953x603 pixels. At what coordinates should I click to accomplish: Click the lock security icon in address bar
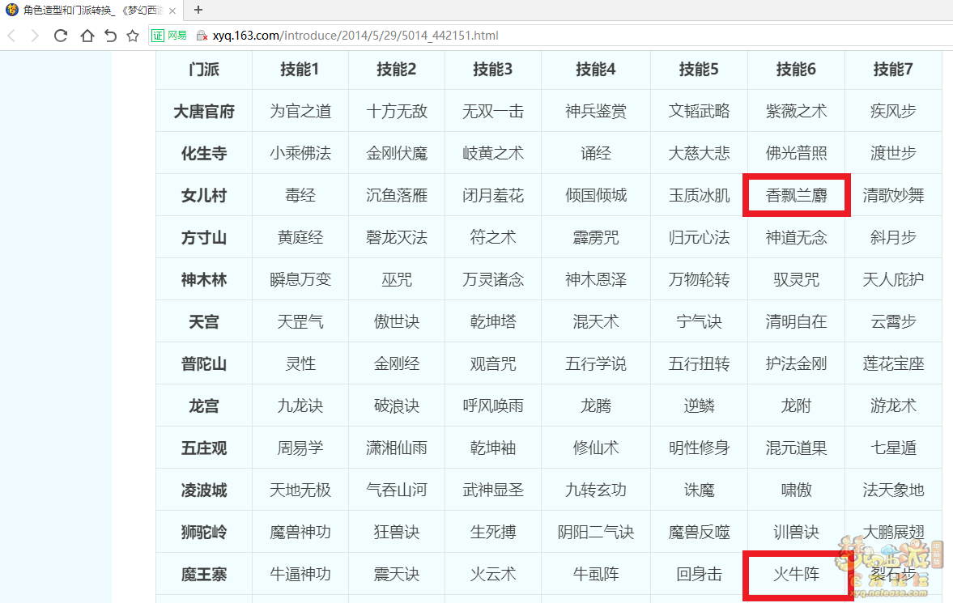pyautogui.click(x=202, y=36)
